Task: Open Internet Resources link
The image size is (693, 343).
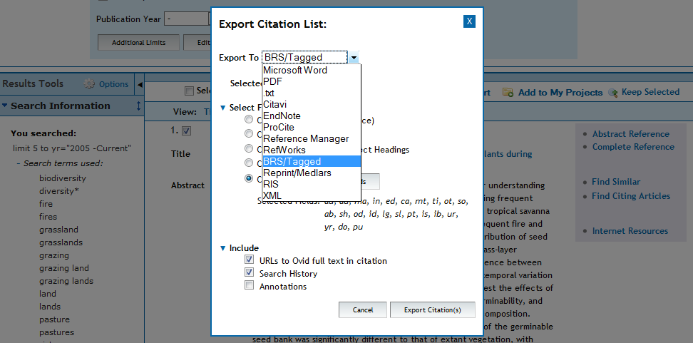Action: point(630,231)
